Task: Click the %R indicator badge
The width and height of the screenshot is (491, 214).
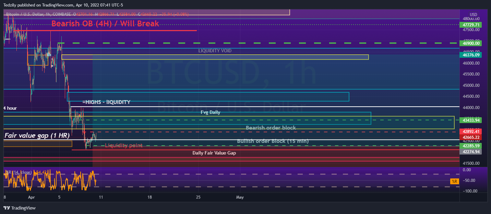Action: pyautogui.click(x=455, y=182)
